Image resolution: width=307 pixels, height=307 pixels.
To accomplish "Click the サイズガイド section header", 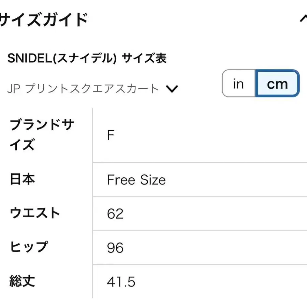I will pyautogui.click(x=44, y=20).
